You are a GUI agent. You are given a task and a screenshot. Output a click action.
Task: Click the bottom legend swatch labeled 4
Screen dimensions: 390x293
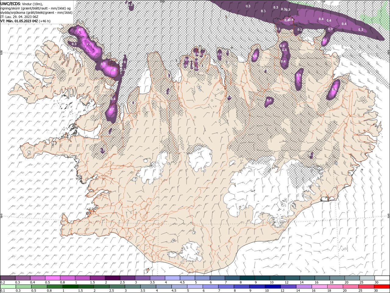click(x=163, y=287)
